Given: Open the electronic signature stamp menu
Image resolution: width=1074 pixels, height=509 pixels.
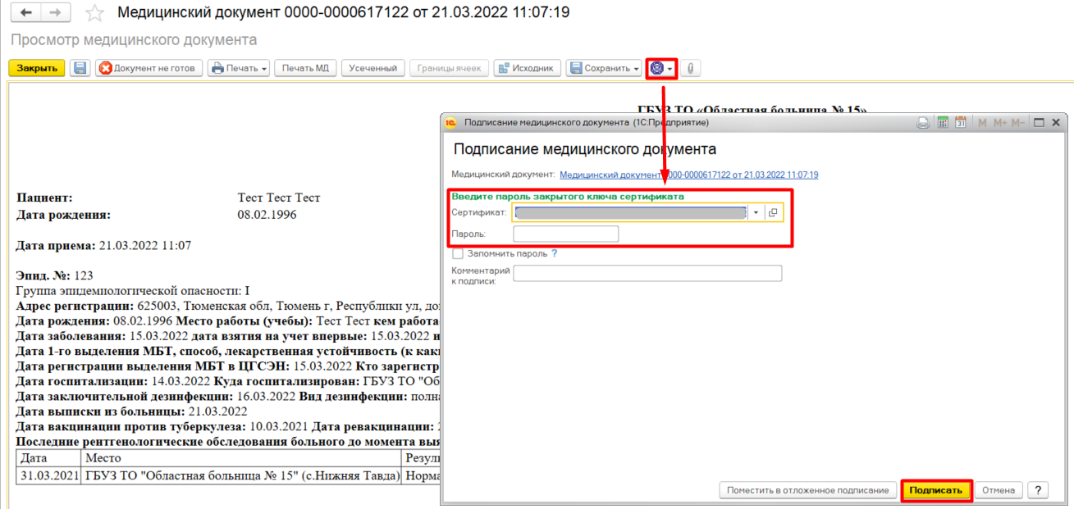Looking at the screenshot, I should 661,69.
